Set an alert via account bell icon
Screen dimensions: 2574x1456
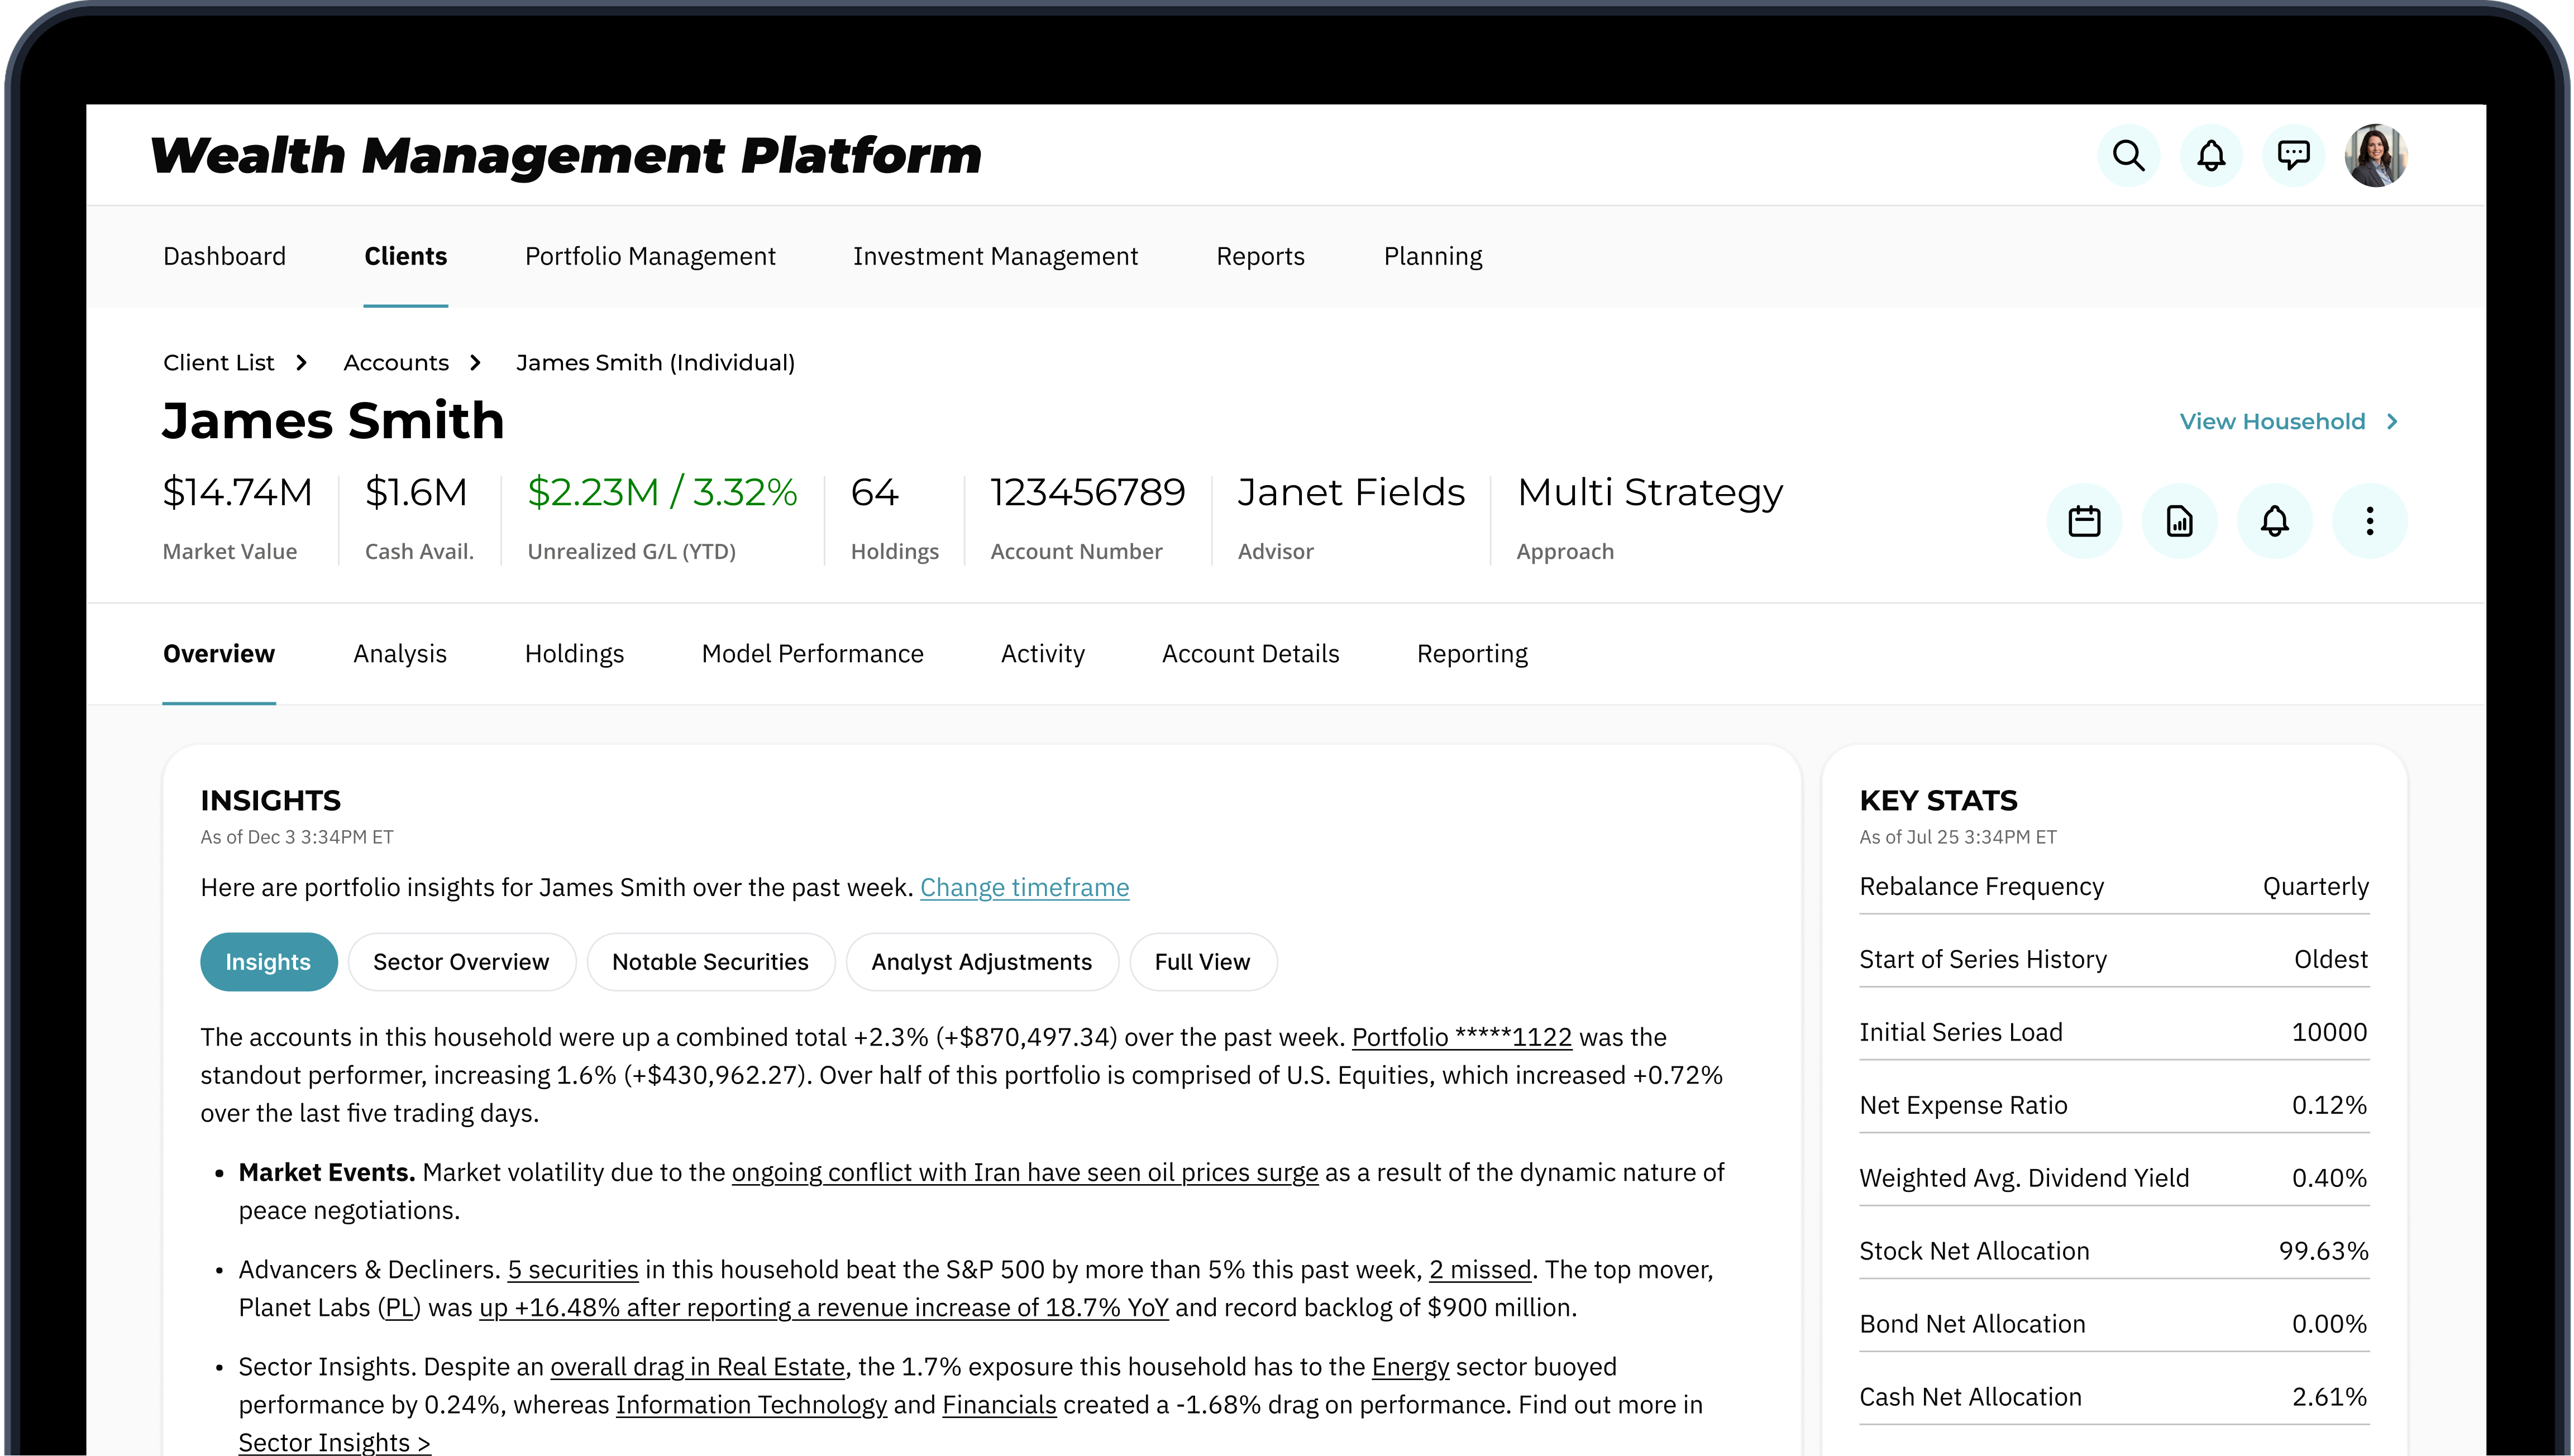tap(2275, 521)
